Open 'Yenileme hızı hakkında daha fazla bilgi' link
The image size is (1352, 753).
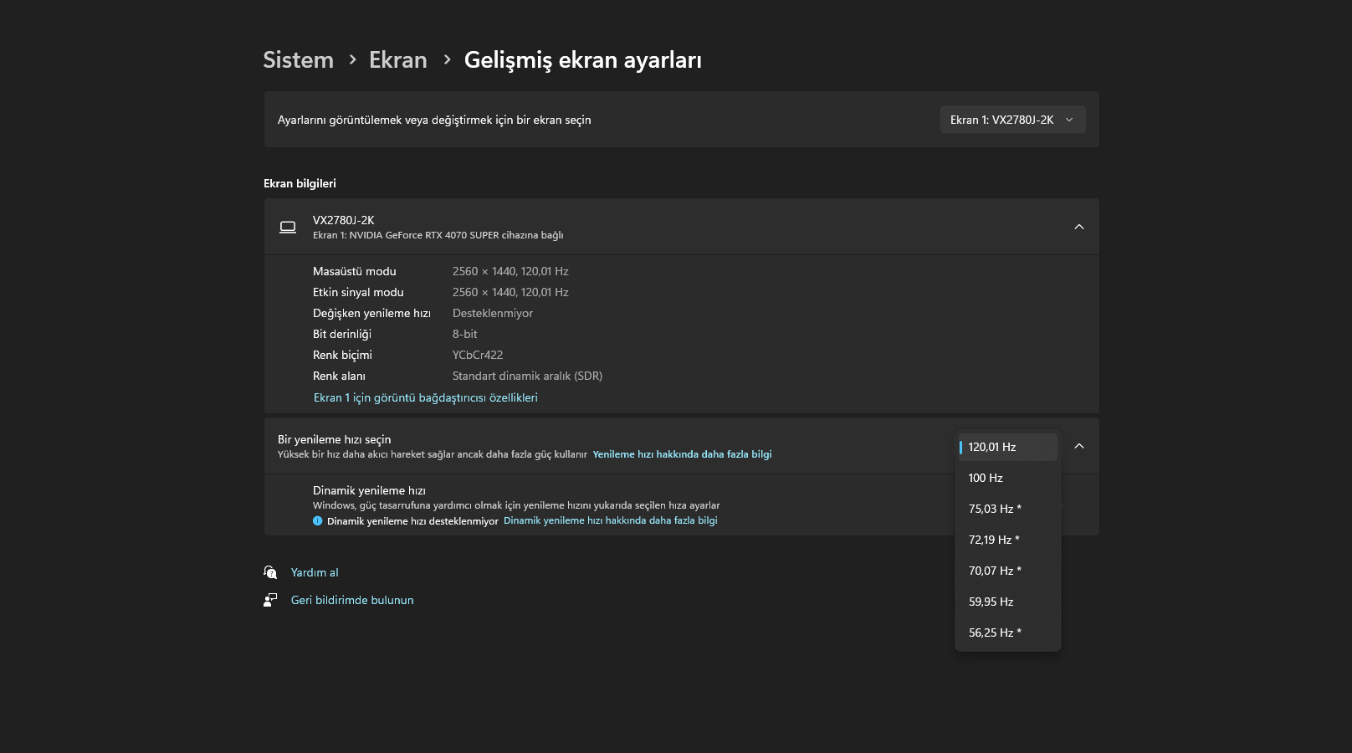[x=682, y=454]
